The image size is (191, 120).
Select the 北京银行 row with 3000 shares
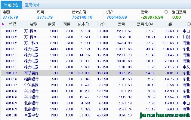[x=96, y=103]
